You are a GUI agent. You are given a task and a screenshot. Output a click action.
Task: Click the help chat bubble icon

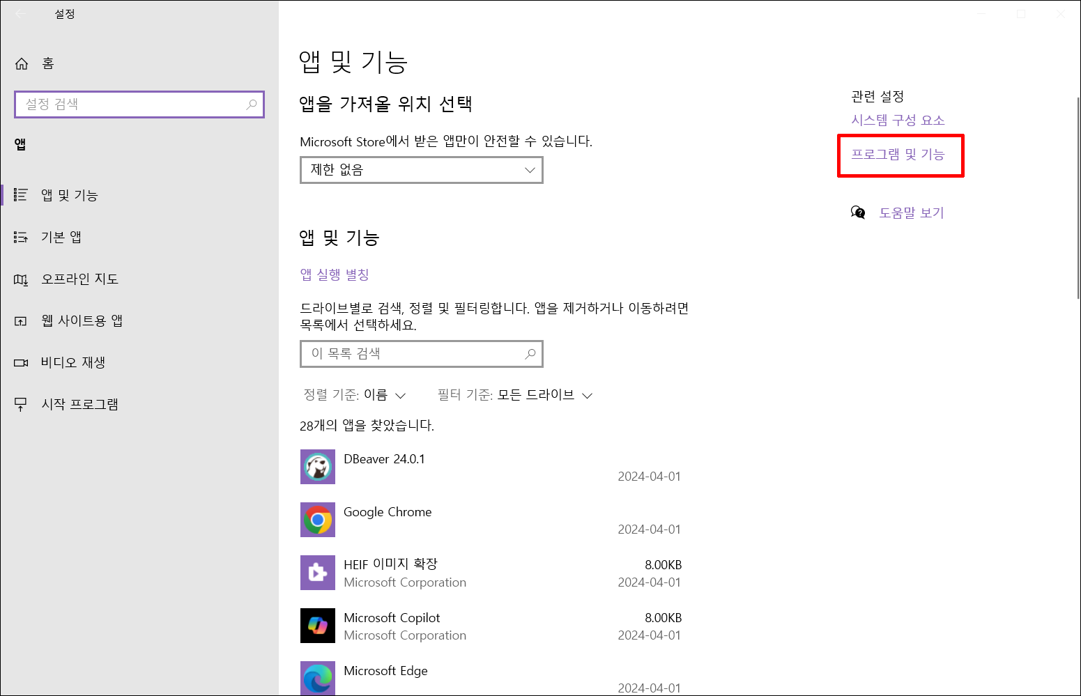pos(858,212)
